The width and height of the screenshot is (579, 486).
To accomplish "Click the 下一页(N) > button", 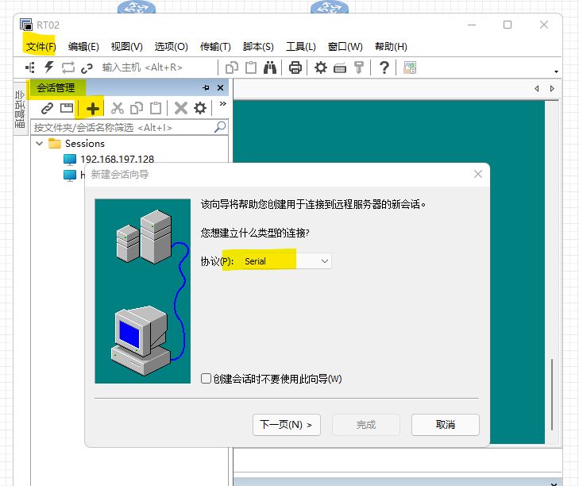I will tap(286, 425).
